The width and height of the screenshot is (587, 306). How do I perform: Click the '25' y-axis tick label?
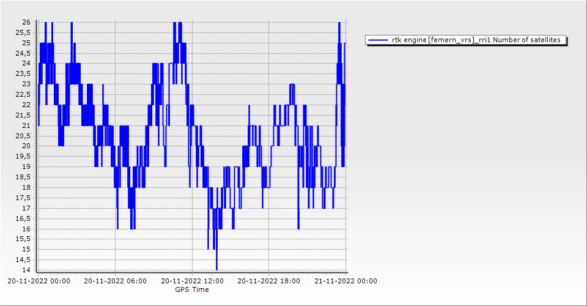(26, 43)
